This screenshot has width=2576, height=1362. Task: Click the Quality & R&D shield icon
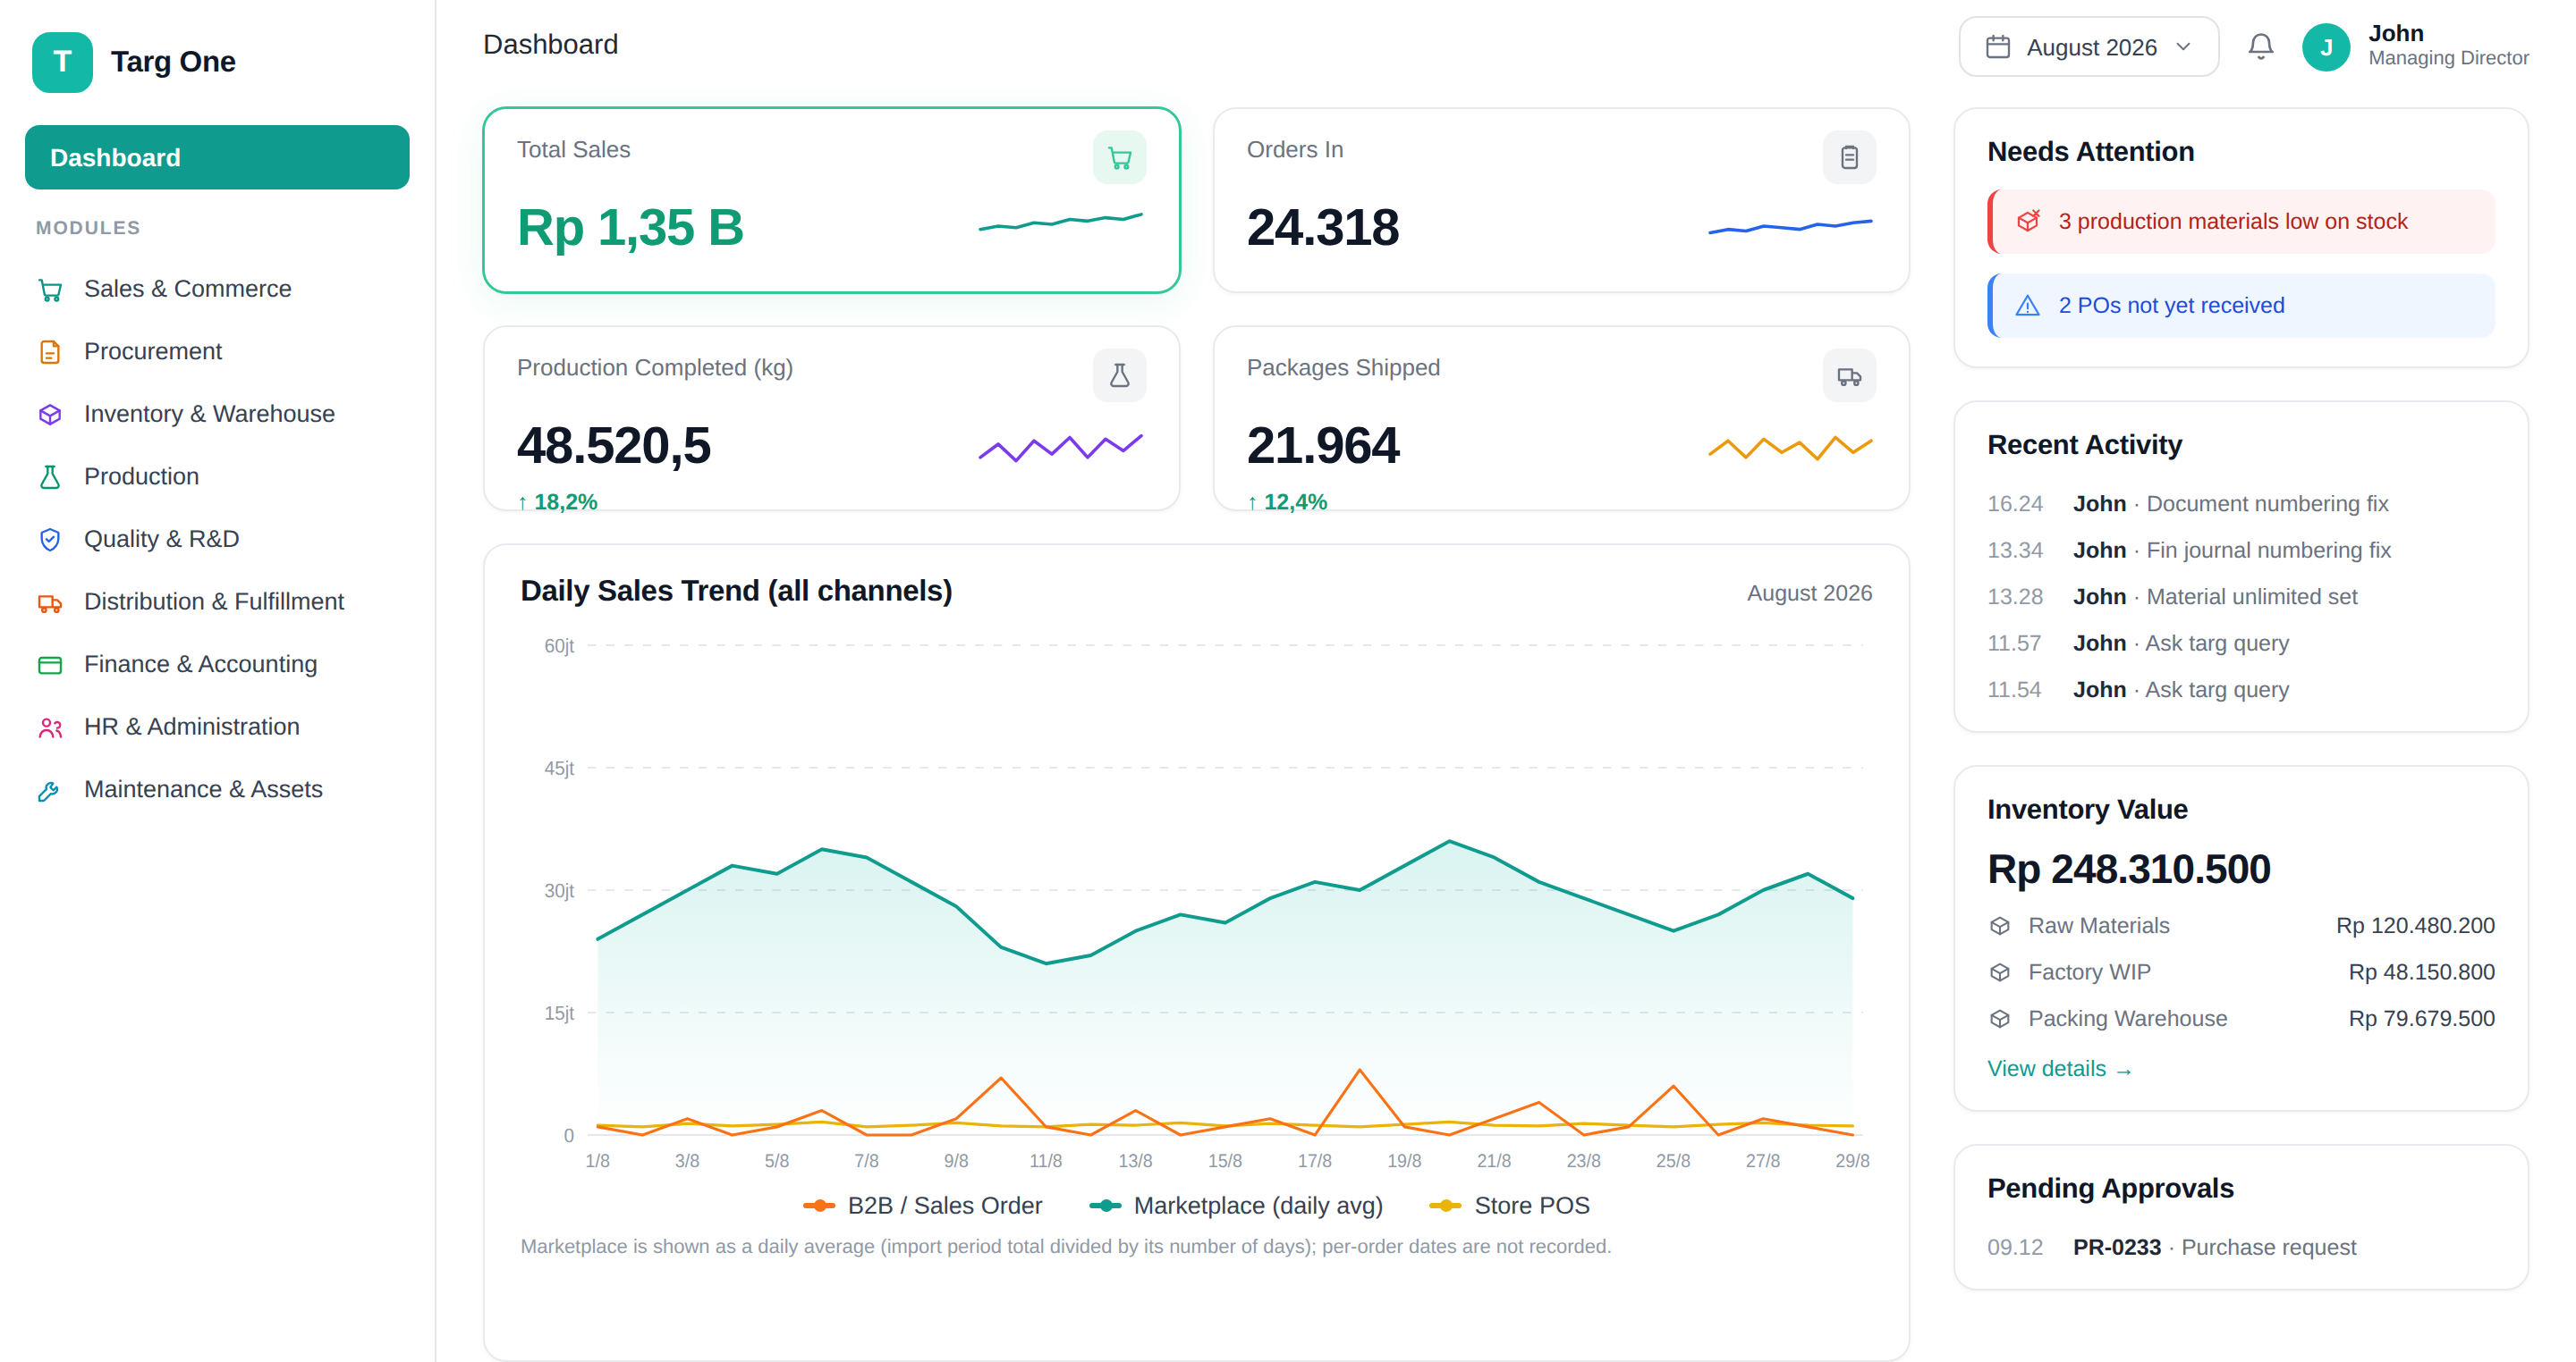tap(50, 540)
